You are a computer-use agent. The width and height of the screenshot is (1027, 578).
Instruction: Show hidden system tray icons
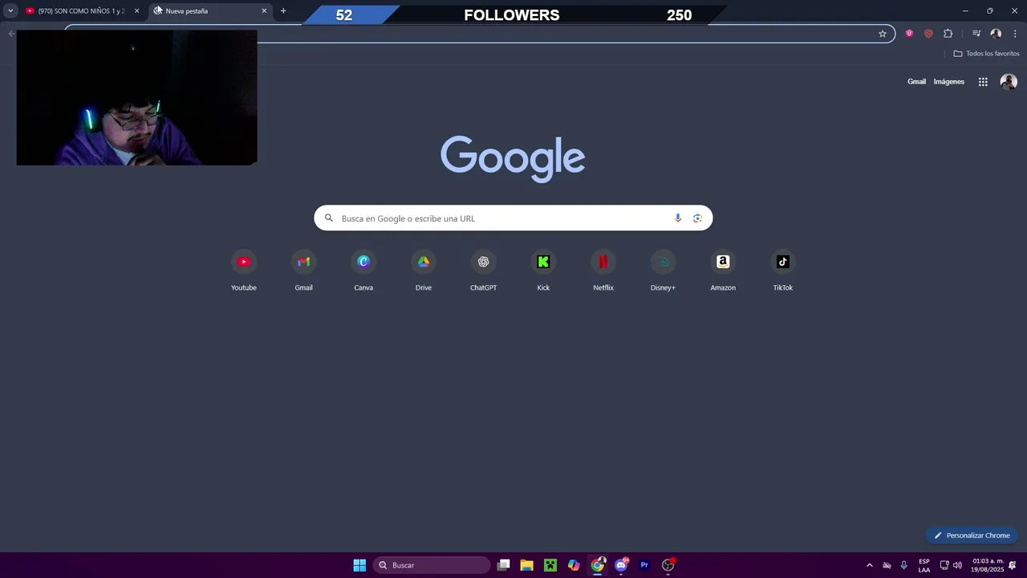[x=869, y=565]
